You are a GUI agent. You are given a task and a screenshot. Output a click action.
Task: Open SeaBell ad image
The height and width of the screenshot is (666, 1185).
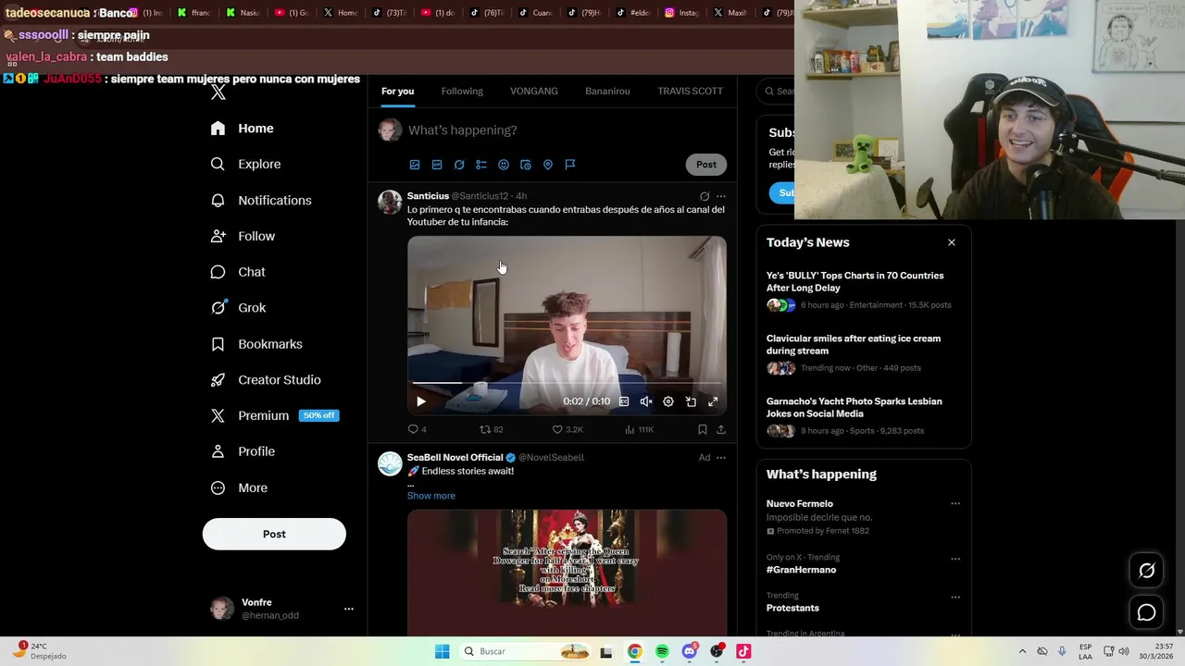pos(567,572)
